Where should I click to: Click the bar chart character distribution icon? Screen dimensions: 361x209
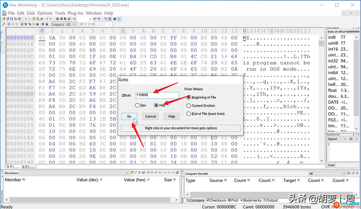coord(37,24)
